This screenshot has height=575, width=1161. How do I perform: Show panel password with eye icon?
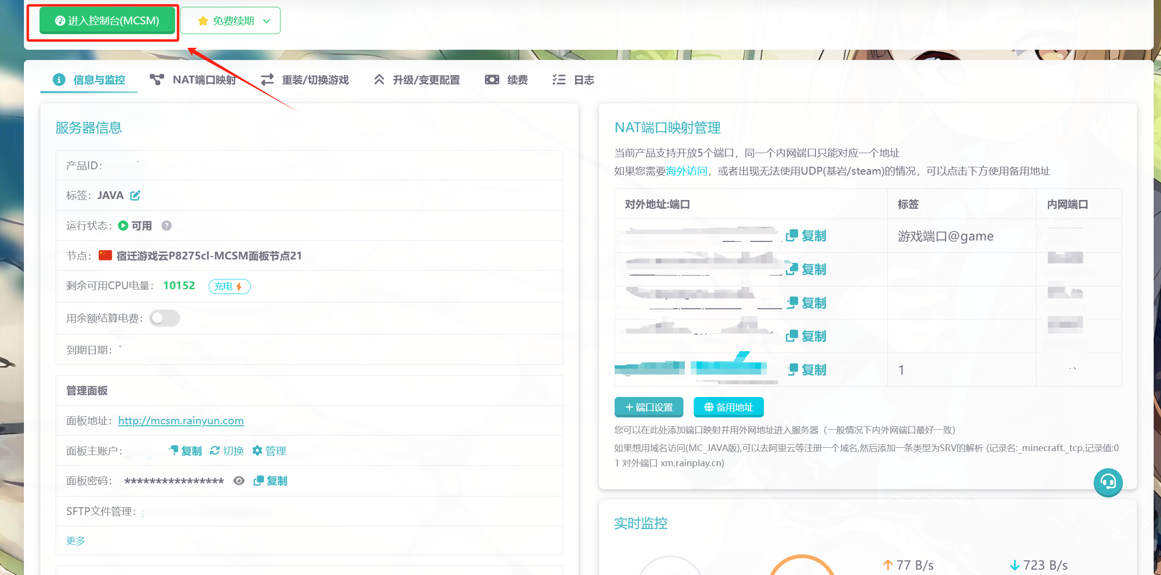[x=239, y=481]
